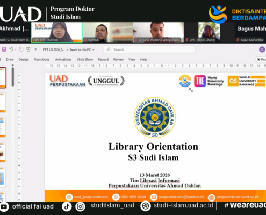Screen dimensions: 266x215
Task: Click TikTok icon in bottom banner
Action: point(67,206)
